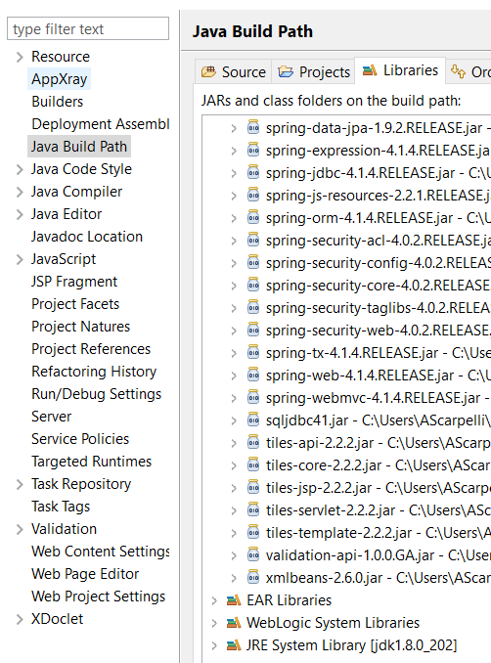Open the Web Project Settings page
Screen dimensions: 491x663
point(98,597)
